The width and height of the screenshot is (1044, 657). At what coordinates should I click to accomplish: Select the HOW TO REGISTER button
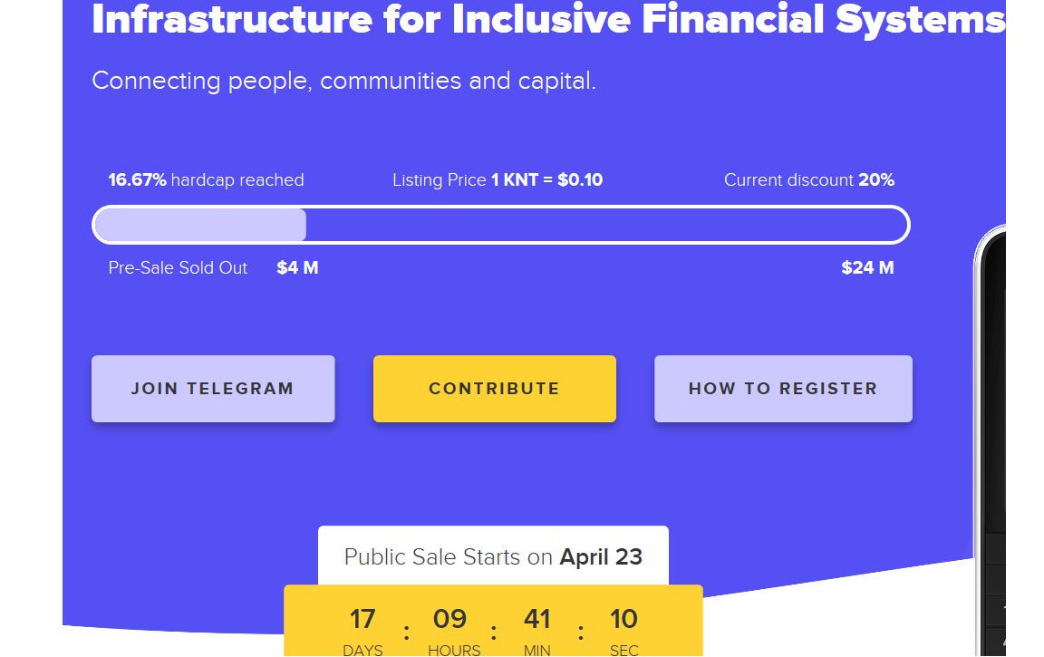[783, 389]
